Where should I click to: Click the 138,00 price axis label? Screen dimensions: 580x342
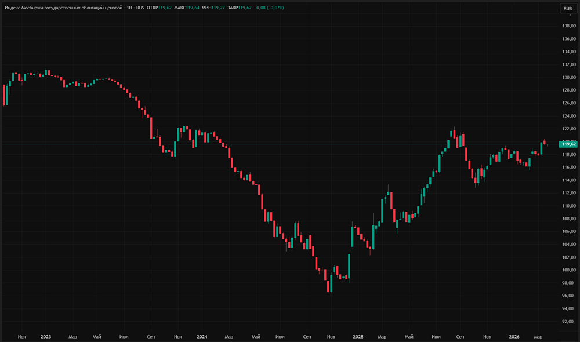pos(569,26)
